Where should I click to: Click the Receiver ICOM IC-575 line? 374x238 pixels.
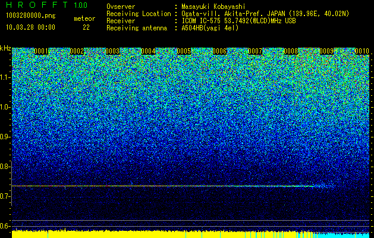pyautogui.click(x=201, y=21)
